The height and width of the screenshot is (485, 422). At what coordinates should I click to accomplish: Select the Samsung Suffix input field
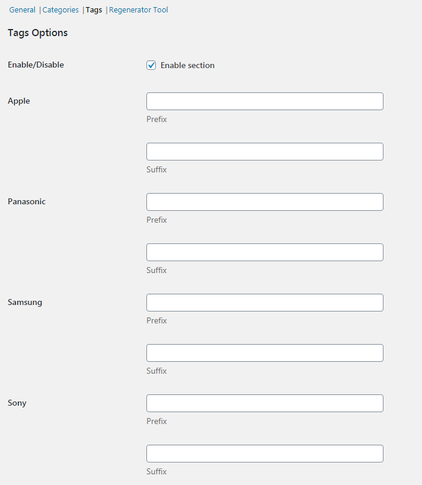265,353
